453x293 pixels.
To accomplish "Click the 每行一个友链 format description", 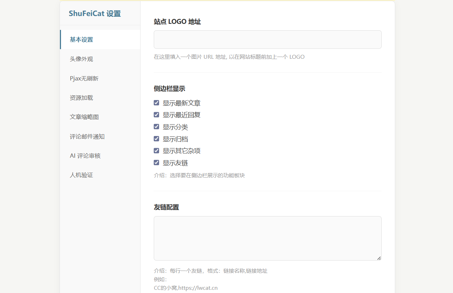I will (x=210, y=271).
